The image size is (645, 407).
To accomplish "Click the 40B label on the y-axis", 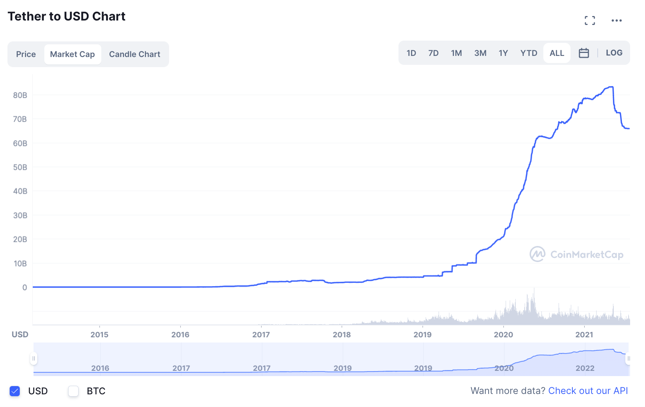I will [20, 192].
